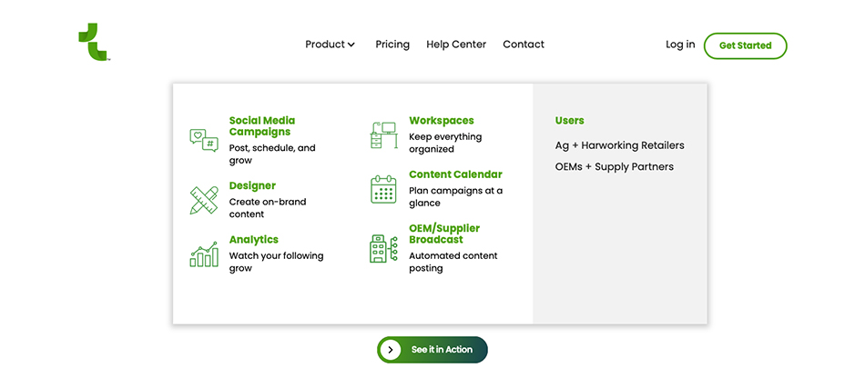Screen dimensions: 865x388
Task: Select Ag + Harworking Retailers
Action: (x=619, y=145)
